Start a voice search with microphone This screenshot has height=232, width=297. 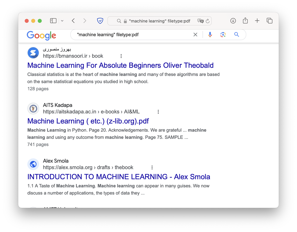pyautogui.click(x=210, y=35)
